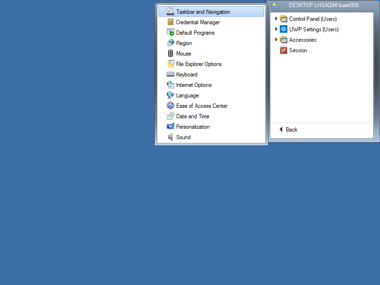Viewport: 380px width, 285px height.
Task: Click the Region globe icon
Action: (171, 43)
